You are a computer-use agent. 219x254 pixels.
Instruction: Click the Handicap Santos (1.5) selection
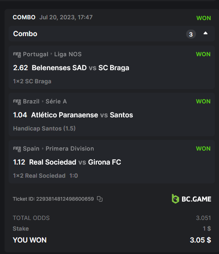tap(44, 128)
